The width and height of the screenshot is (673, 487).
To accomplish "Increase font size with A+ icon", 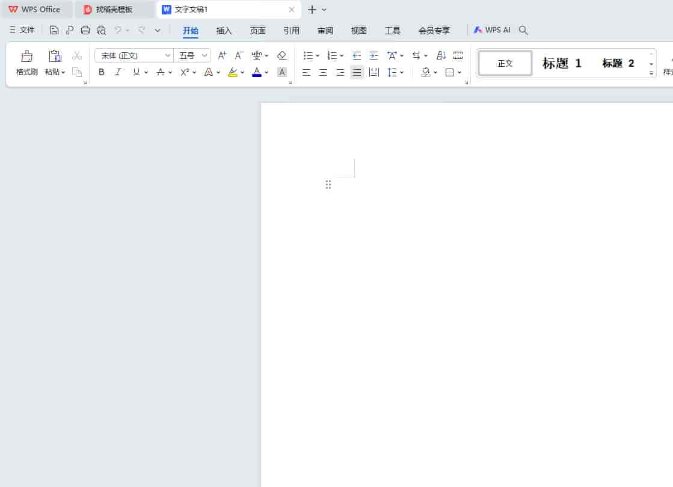I will [222, 55].
